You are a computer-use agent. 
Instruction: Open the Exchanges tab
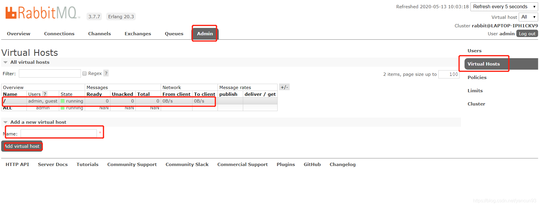tap(138, 34)
